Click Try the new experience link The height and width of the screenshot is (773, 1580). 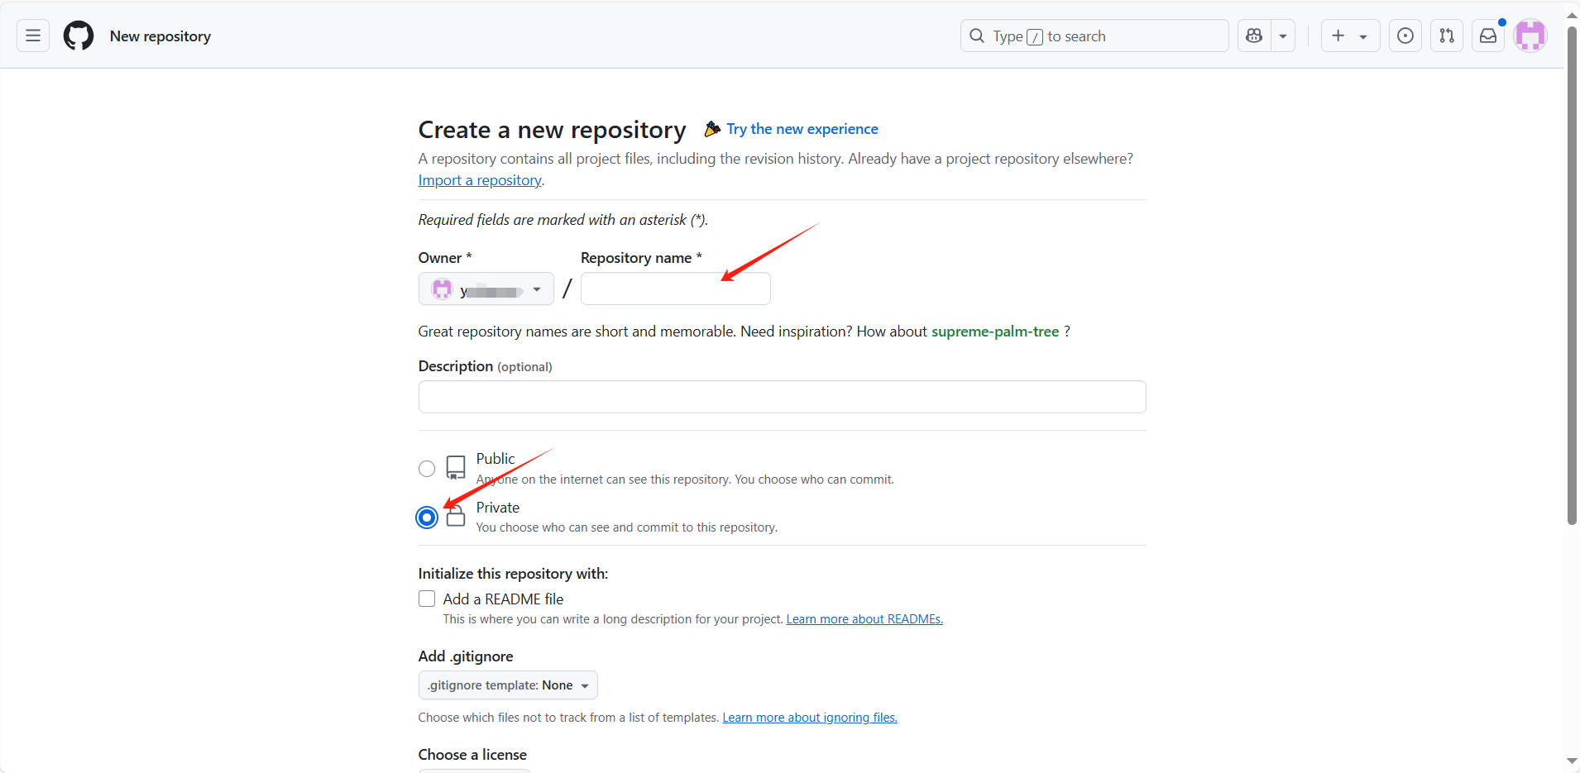pos(802,129)
